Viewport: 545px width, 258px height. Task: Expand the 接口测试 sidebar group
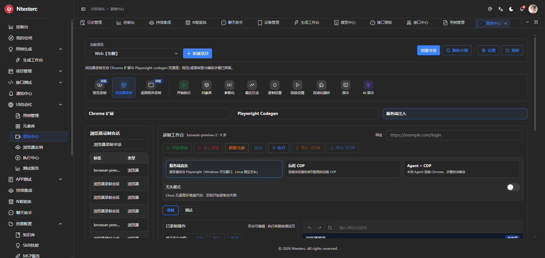click(x=60, y=82)
